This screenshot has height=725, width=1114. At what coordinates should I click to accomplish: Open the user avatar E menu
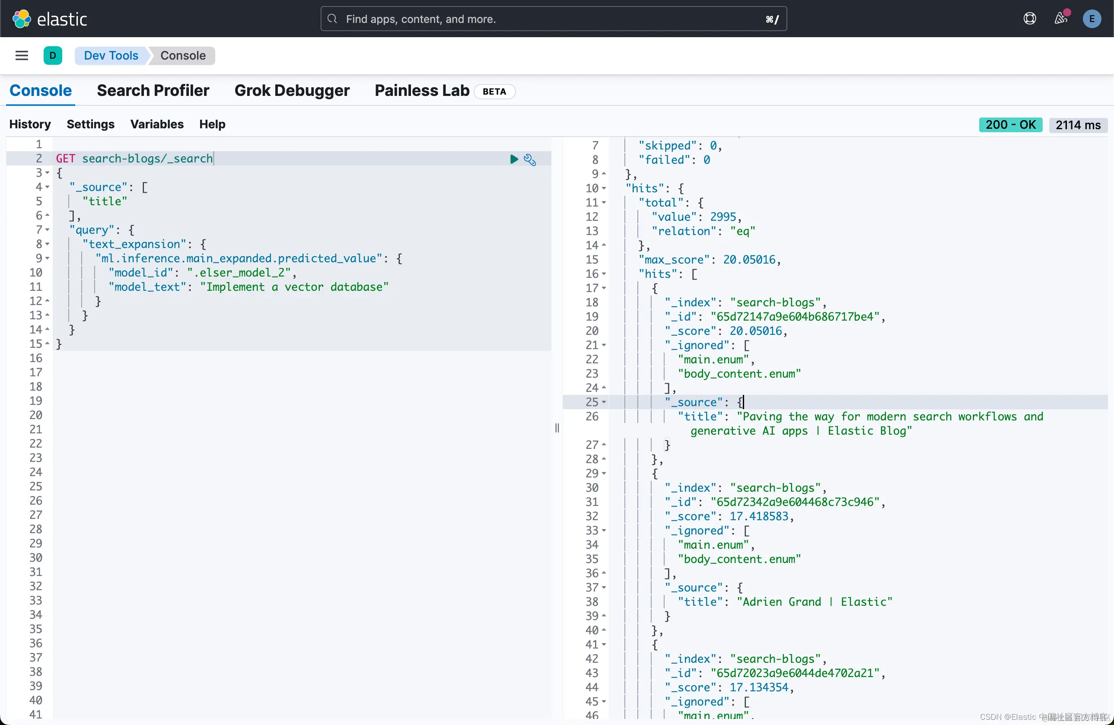[x=1092, y=19]
